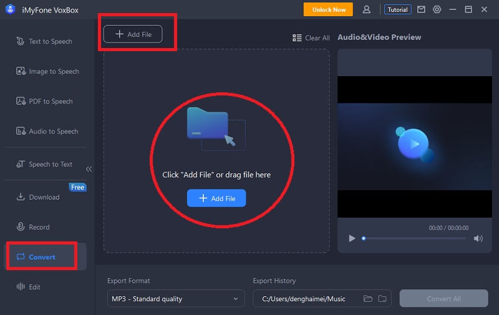Open the user account icon
Screen dimensions: 499x315
(x=367, y=9)
